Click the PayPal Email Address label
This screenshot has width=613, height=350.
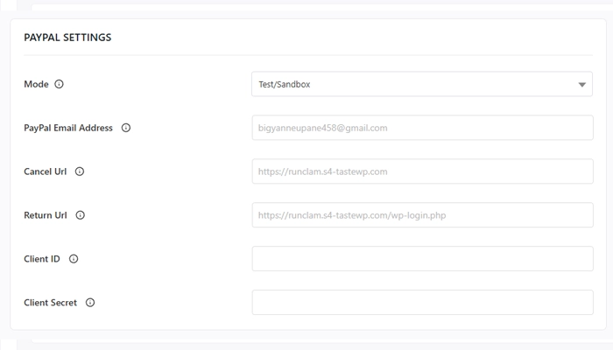pyautogui.click(x=68, y=128)
